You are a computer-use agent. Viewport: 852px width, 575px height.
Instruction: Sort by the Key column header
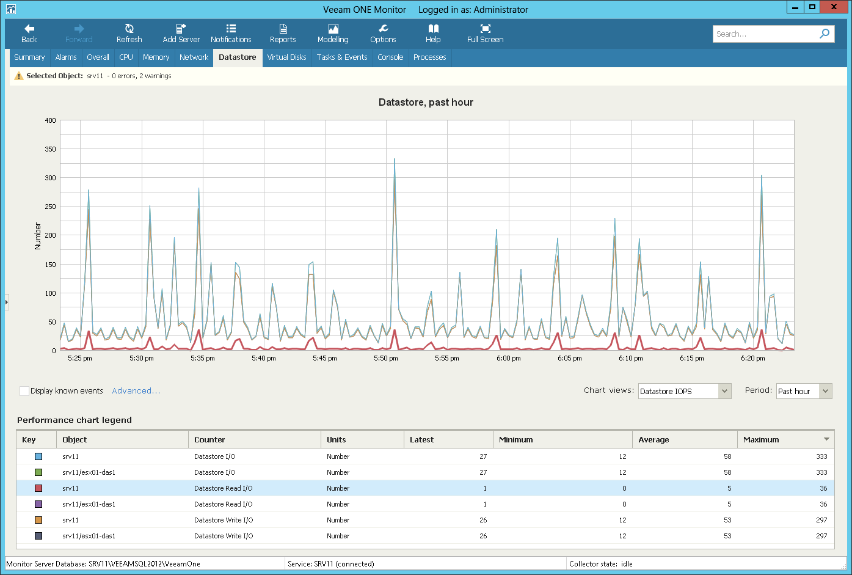[37, 439]
